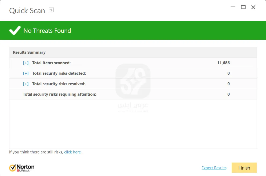The height and width of the screenshot is (176, 266).
Task: Select the Results Summary header
Action: point(29,52)
